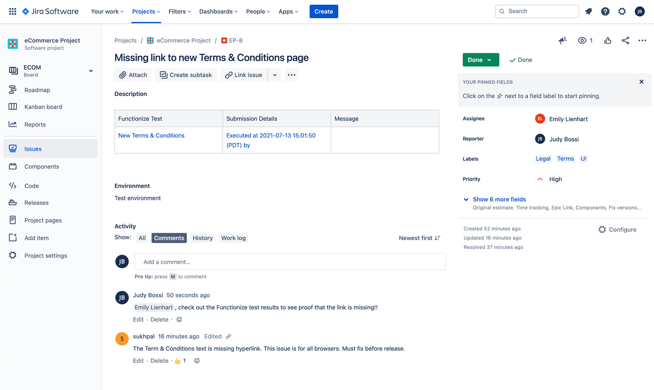Click the Create subtask button
The width and height of the screenshot is (654, 390).
click(x=186, y=74)
